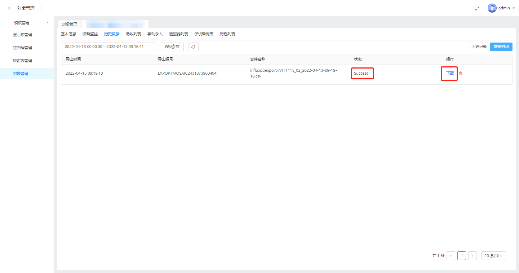This screenshot has width=519, height=273.
Task: Delete the export record with trash icon
Action: click(x=460, y=73)
